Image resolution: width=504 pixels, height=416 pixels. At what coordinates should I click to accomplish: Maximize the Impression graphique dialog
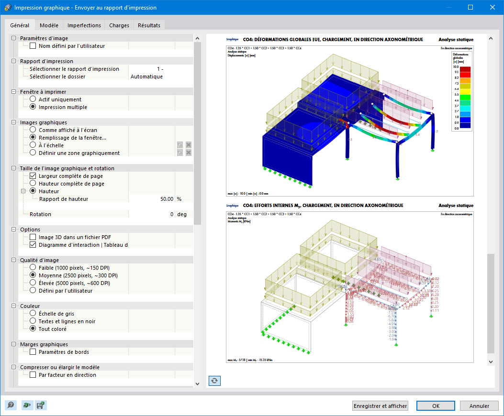(x=470, y=7)
